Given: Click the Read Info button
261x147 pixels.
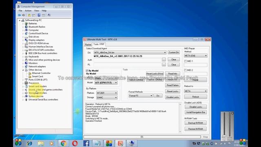Looking at the screenshot, I should coord(173,73).
